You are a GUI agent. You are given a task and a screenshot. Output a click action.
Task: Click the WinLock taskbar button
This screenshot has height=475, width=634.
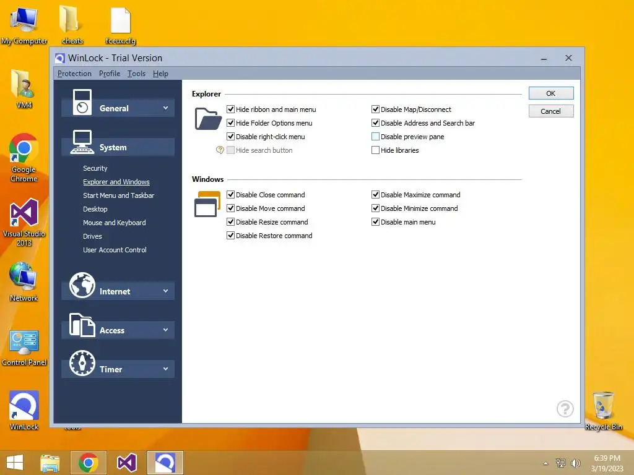(165, 463)
